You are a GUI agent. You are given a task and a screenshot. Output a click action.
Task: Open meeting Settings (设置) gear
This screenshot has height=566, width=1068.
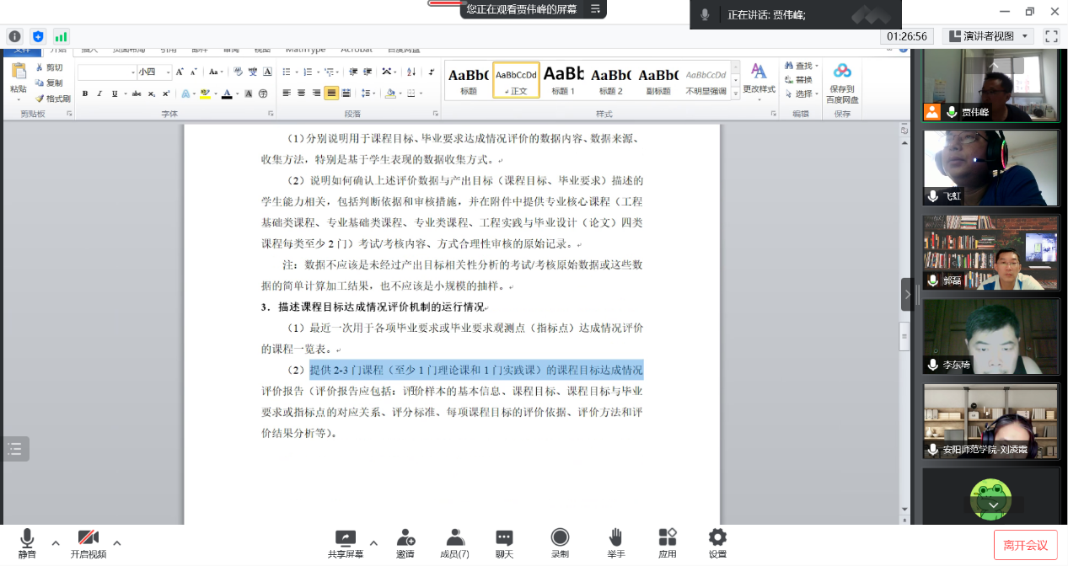tap(717, 542)
